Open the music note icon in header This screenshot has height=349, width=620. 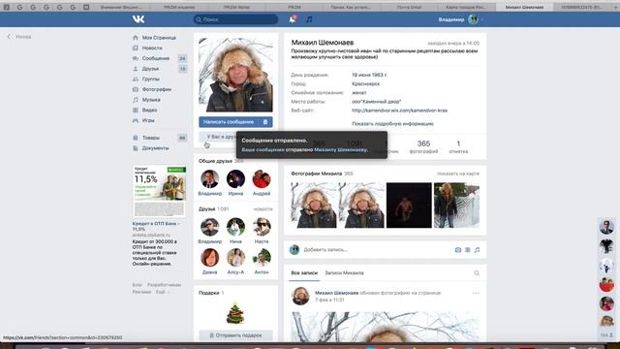[309, 19]
